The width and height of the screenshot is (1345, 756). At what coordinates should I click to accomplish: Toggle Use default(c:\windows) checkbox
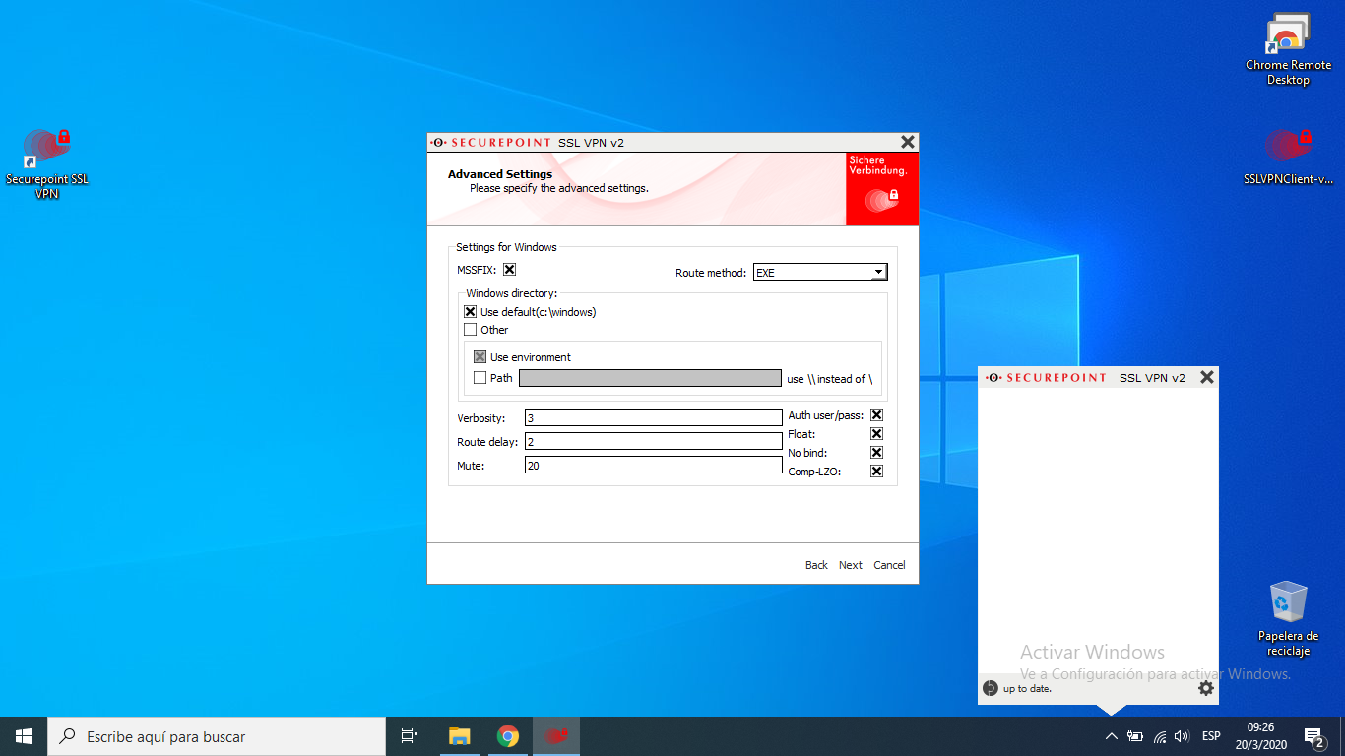470,312
